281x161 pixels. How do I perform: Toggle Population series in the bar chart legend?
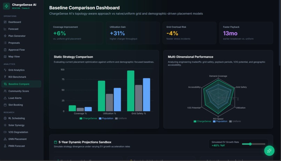pos(106,118)
